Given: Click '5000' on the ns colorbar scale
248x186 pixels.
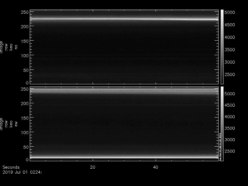Looking at the screenshot, I should click(230, 12).
